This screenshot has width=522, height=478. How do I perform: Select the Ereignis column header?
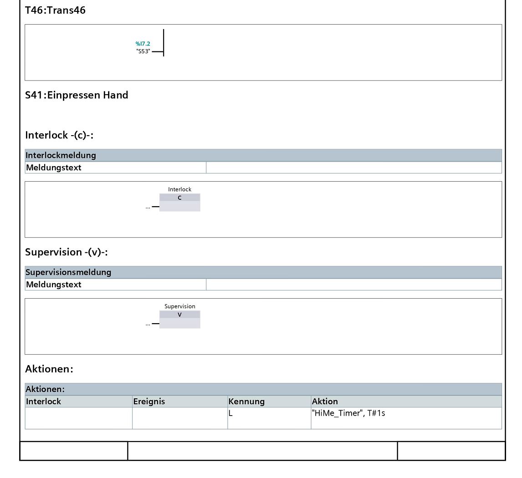[149, 402]
